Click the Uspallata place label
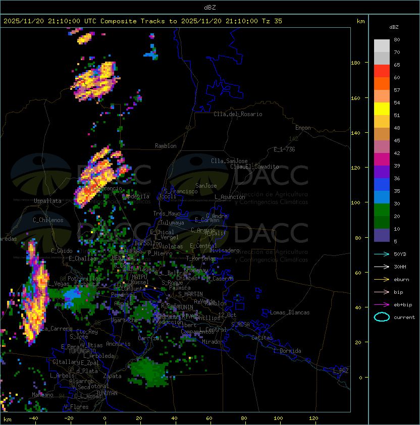This screenshot has height=425, width=420. [x=47, y=201]
